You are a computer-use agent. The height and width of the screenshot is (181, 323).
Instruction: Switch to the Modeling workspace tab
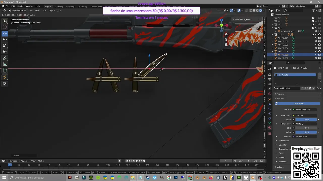pyautogui.click(x=59, y=7)
